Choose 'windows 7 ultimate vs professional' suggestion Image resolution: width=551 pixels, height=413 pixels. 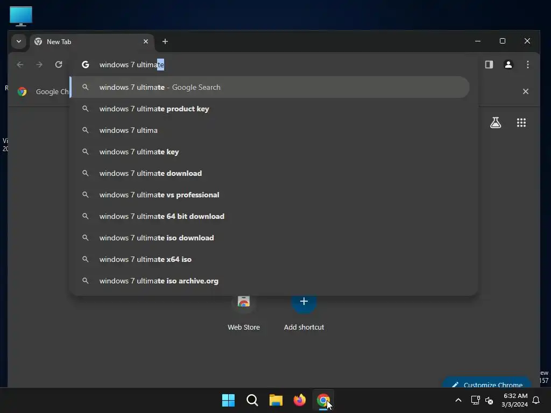[x=270, y=195]
